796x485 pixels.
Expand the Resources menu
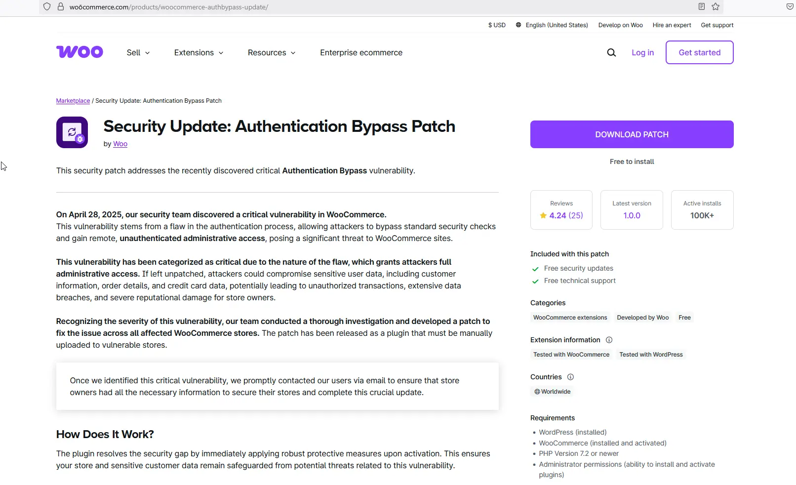tap(272, 52)
